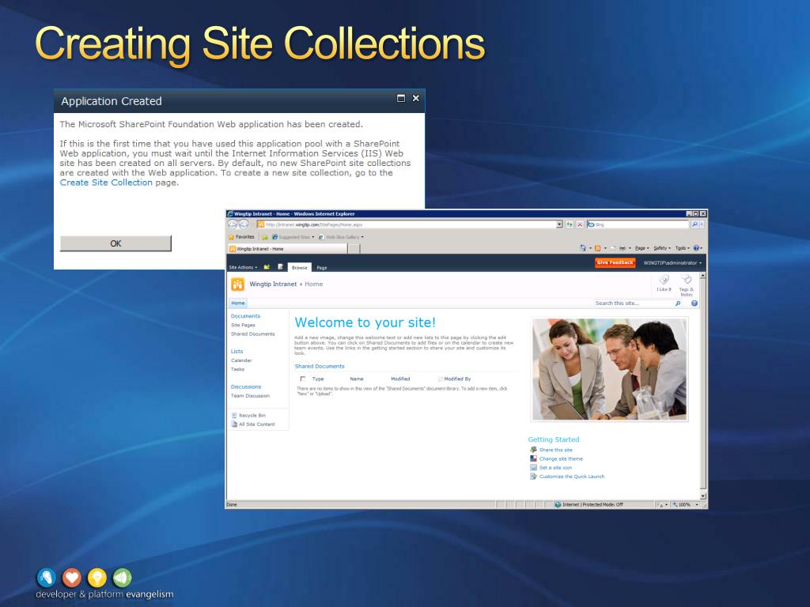Open the Favorites star button
The height and width of the screenshot is (607, 810).
coord(241,237)
